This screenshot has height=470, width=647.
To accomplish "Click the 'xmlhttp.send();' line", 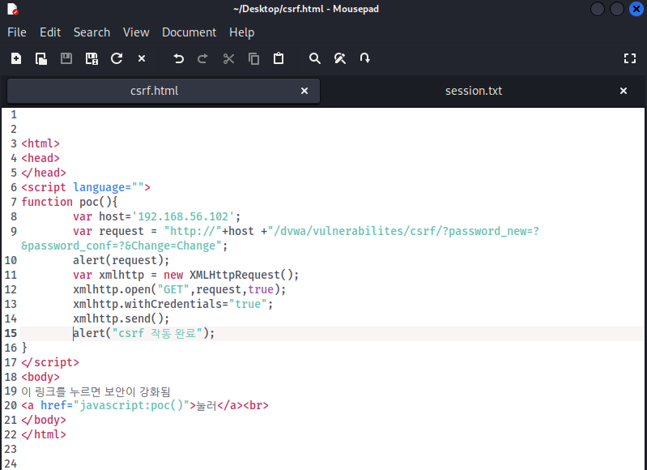I will pyautogui.click(x=121, y=318).
